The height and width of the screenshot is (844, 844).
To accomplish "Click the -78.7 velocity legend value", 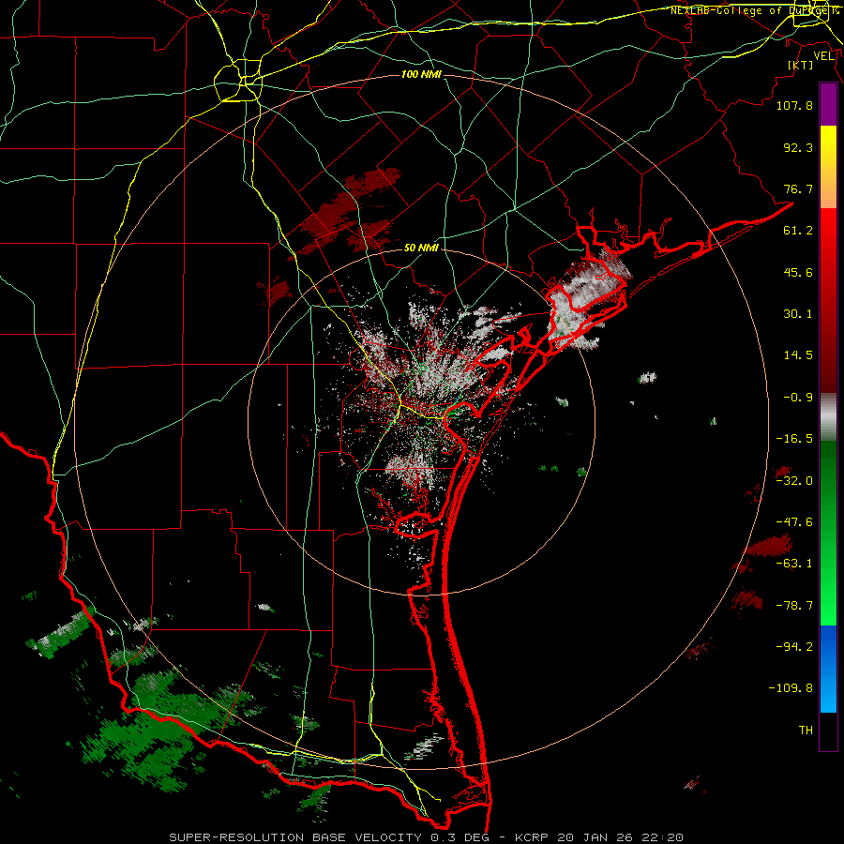I will coord(794,606).
